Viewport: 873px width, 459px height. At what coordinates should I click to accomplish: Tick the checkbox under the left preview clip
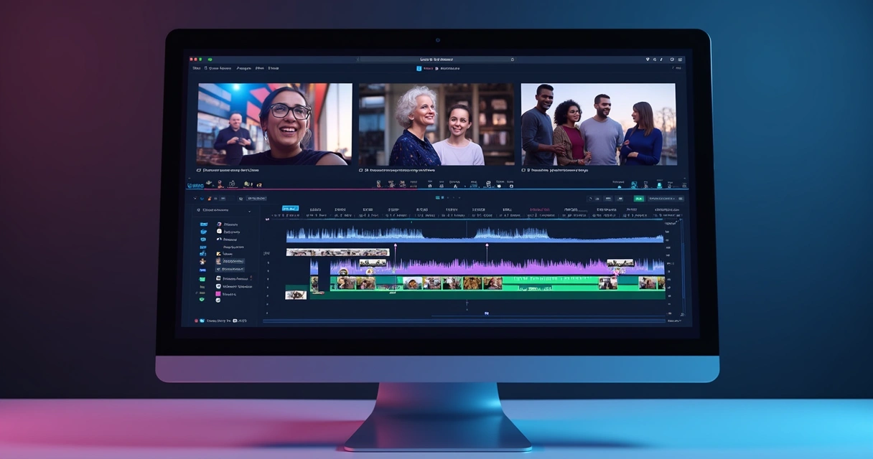point(199,171)
